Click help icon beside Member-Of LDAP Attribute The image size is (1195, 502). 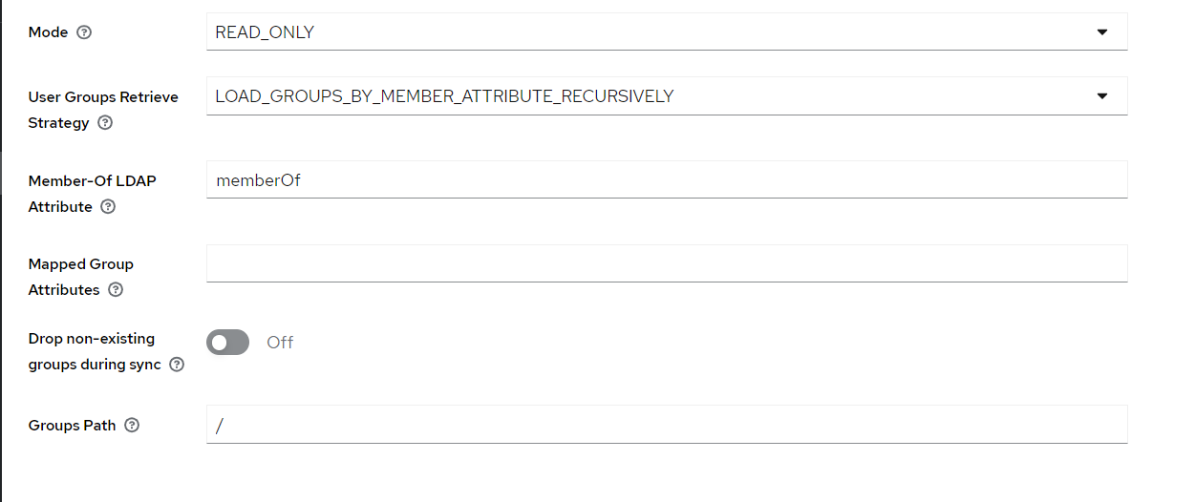(x=108, y=207)
